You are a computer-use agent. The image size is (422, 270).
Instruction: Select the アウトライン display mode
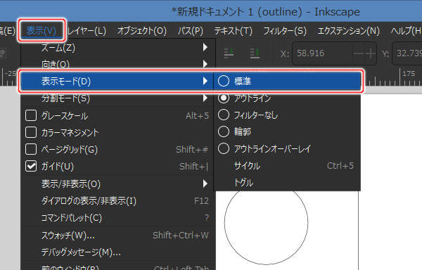click(x=287, y=98)
